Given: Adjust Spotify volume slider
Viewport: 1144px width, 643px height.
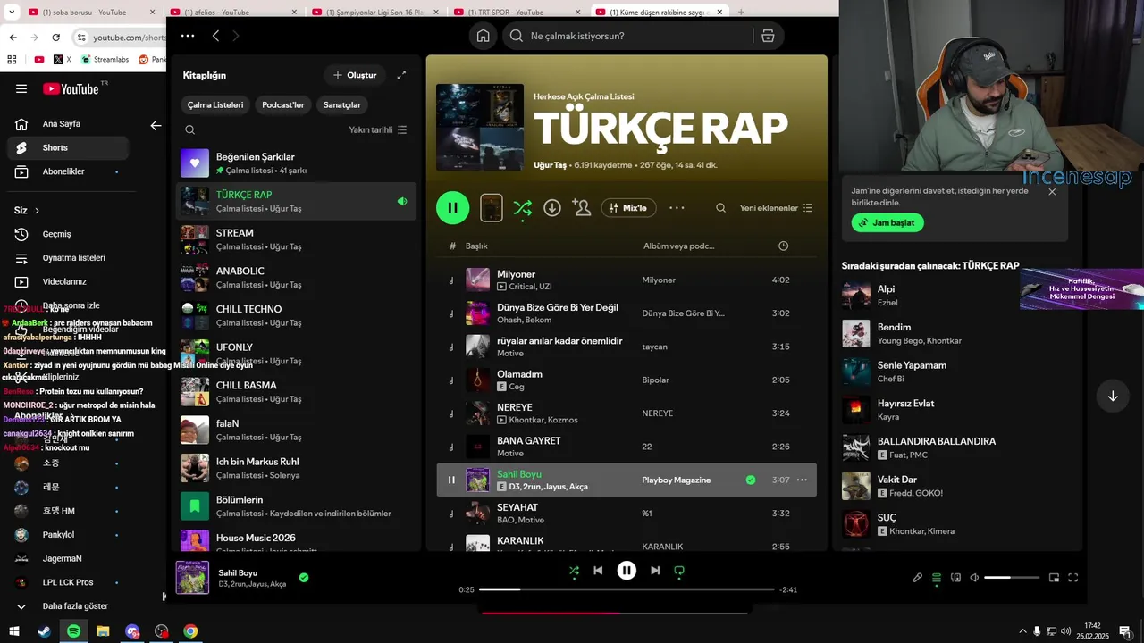Looking at the screenshot, I should click(x=1012, y=578).
